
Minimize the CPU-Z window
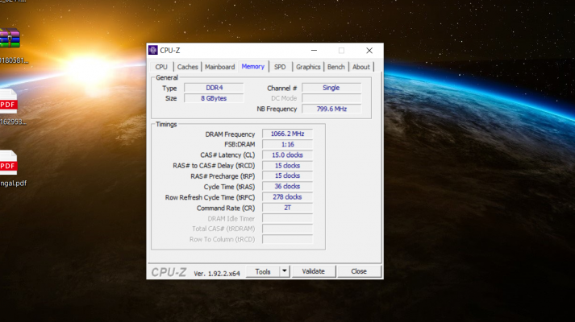click(314, 51)
